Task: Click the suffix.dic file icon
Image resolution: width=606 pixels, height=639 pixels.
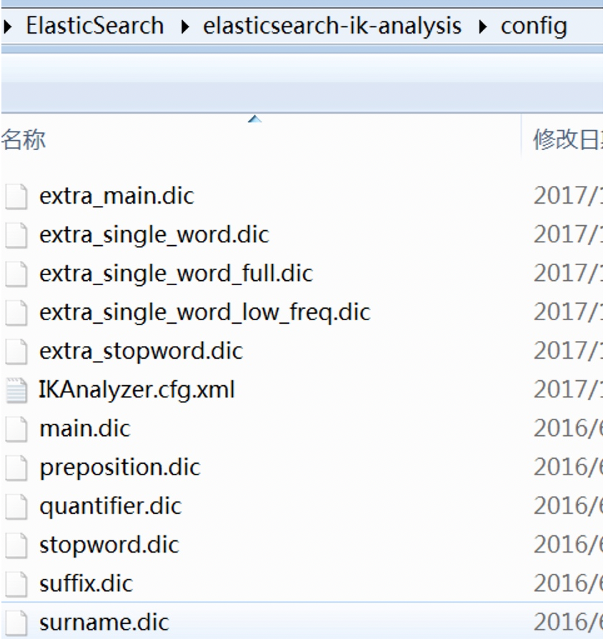Action: pyautogui.click(x=16, y=583)
